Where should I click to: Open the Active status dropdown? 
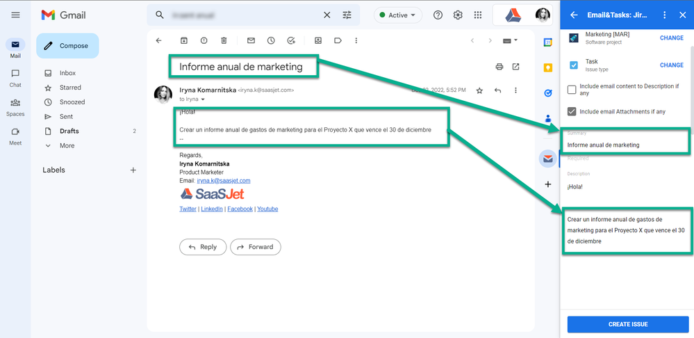click(398, 15)
